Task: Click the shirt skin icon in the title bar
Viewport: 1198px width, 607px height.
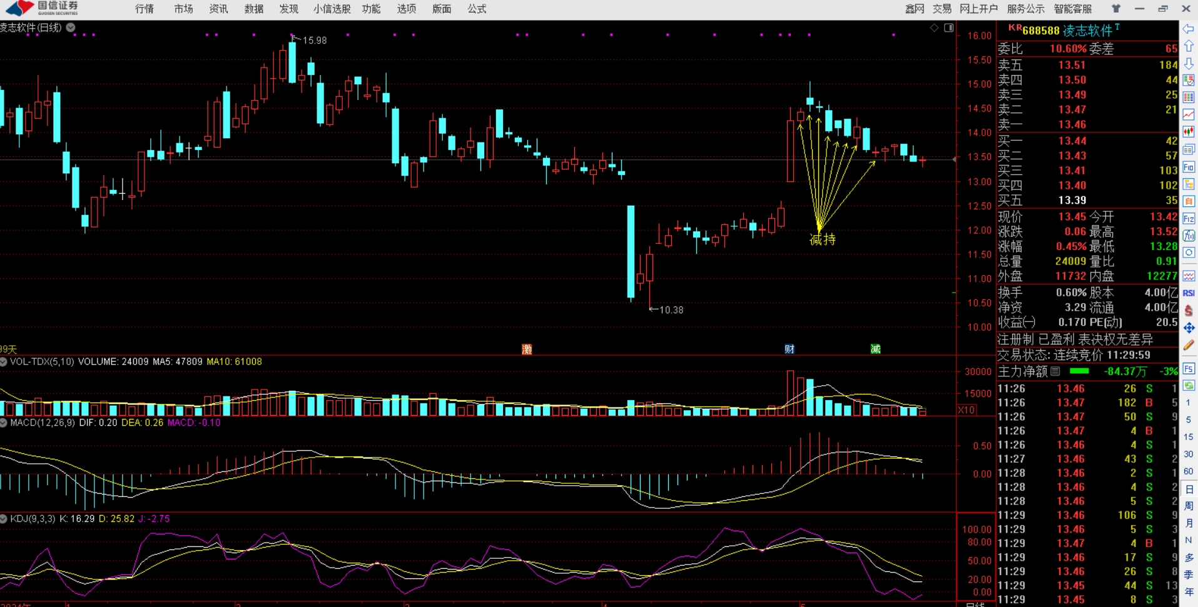Action: pos(1116,9)
